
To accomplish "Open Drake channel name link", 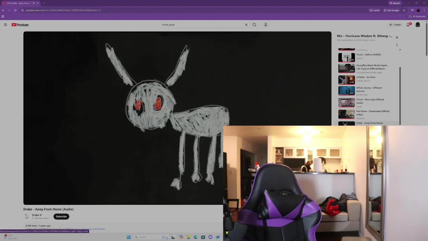I will (x=35, y=215).
